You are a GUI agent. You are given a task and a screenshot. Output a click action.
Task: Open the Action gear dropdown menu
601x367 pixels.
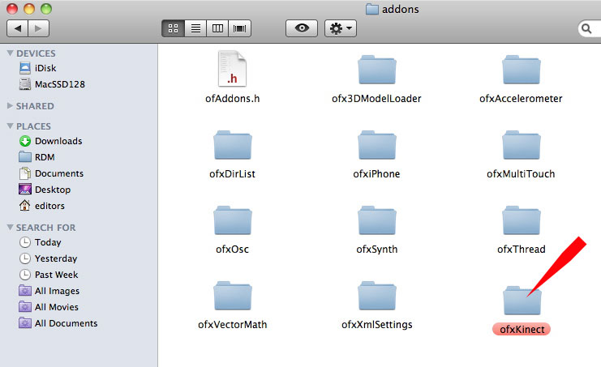point(341,28)
